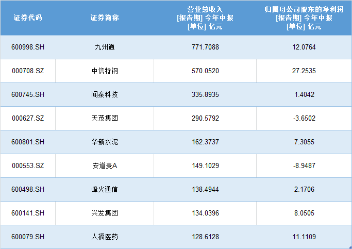Select the cell 天茂集团
Image resolution: width=352 pixels, height=249 pixels.
[x=105, y=119]
